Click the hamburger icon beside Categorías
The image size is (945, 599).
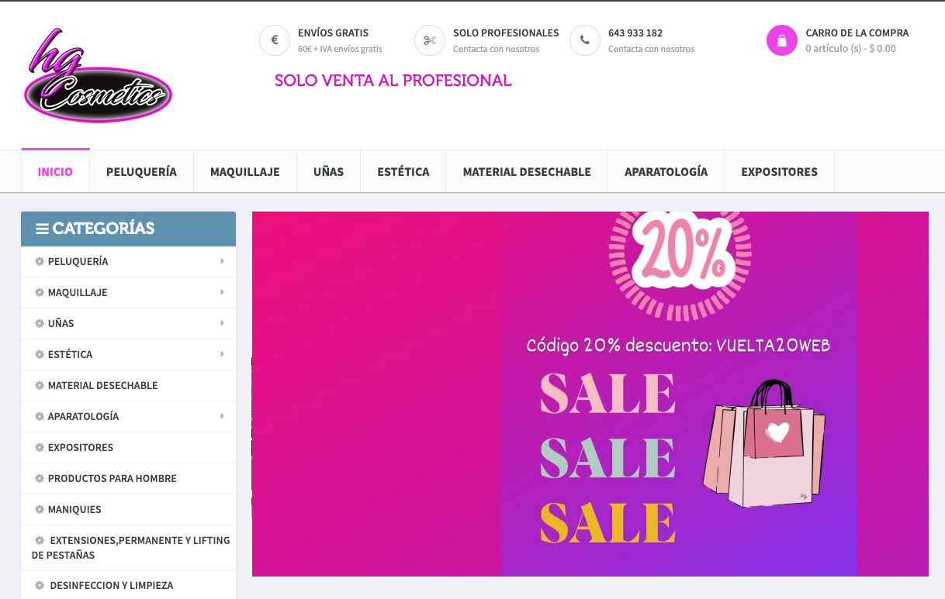(43, 229)
